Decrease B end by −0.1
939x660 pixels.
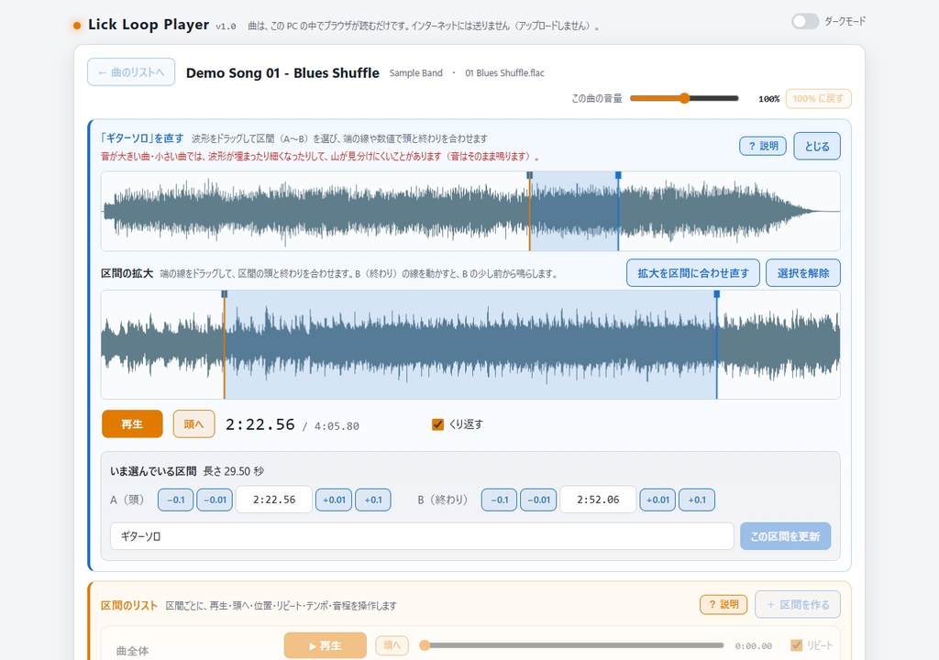[x=499, y=500]
